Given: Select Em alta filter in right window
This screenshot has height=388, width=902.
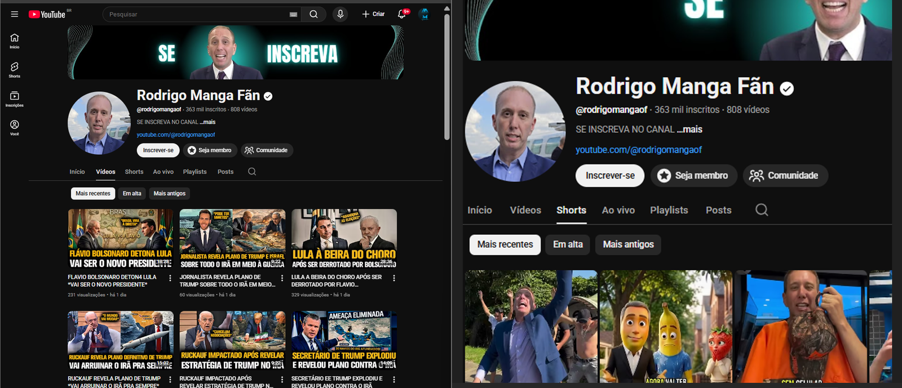Looking at the screenshot, I should [x=568, y=244].
